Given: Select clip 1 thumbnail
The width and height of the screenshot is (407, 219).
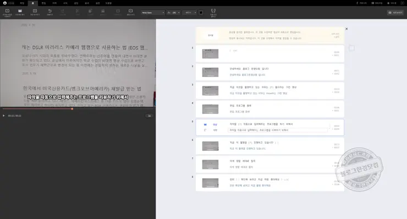Looking at the screenshot, I should coord(210,54).
